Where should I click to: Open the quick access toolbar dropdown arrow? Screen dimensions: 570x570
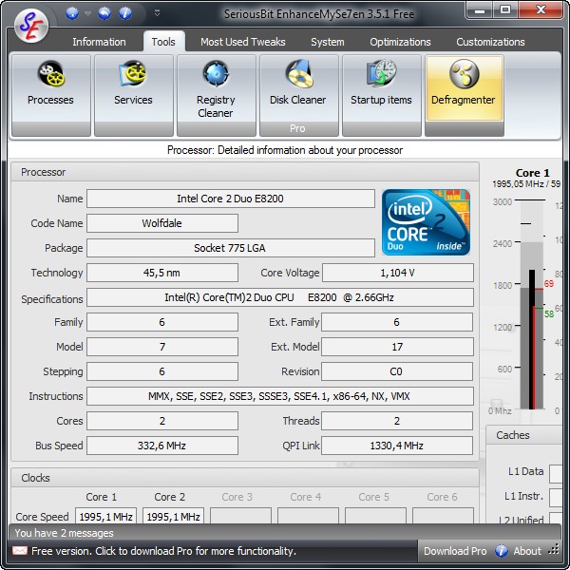coord(157,13)
